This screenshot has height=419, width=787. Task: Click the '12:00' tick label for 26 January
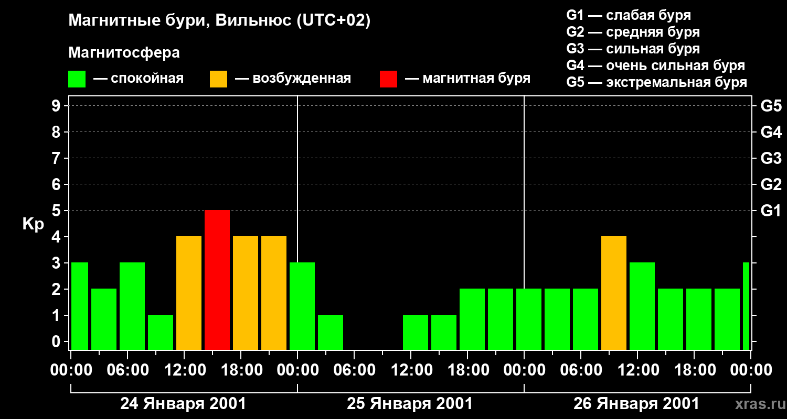click(637, 370)
